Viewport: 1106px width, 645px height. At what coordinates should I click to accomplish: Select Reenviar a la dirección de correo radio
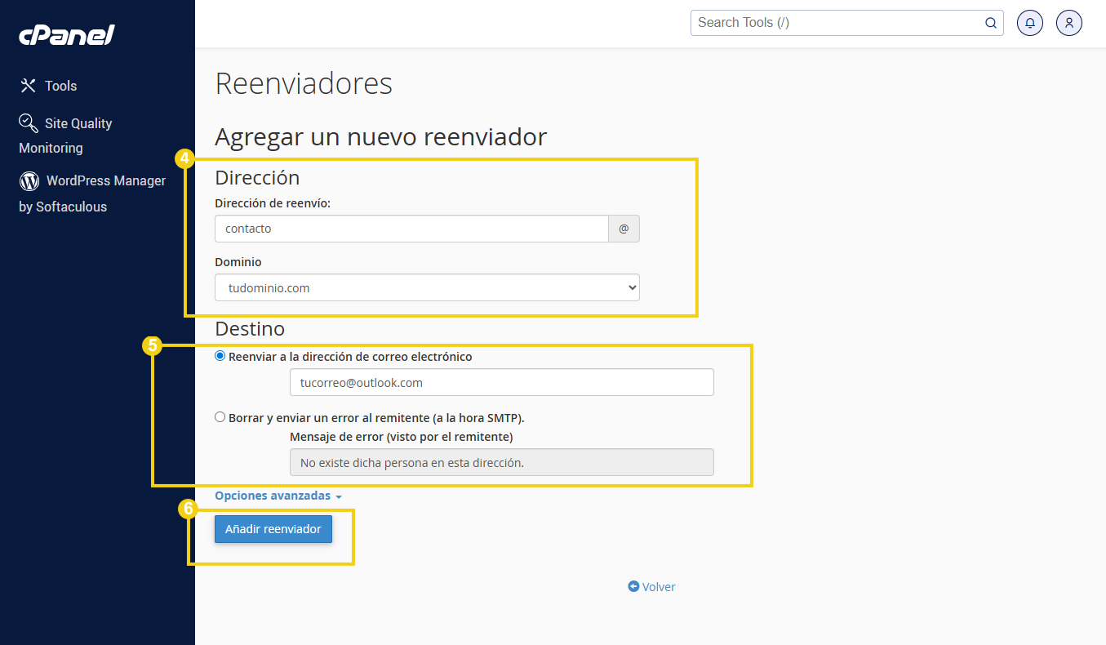coord(220,356)
